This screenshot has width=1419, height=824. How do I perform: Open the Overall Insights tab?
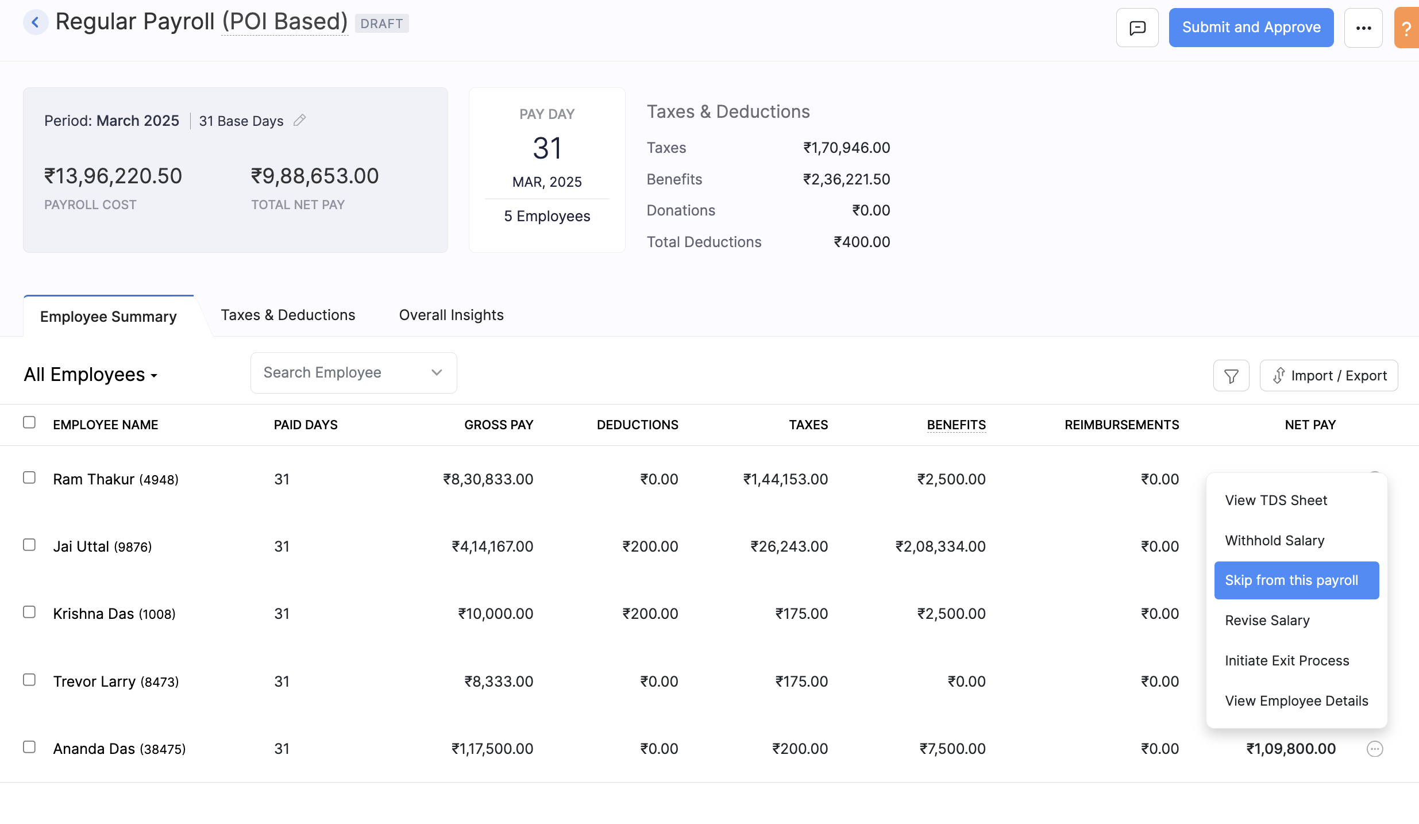[x=451, y=315]
